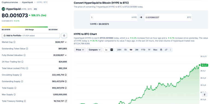Open info icon next to Max Supply

(14, 94)
